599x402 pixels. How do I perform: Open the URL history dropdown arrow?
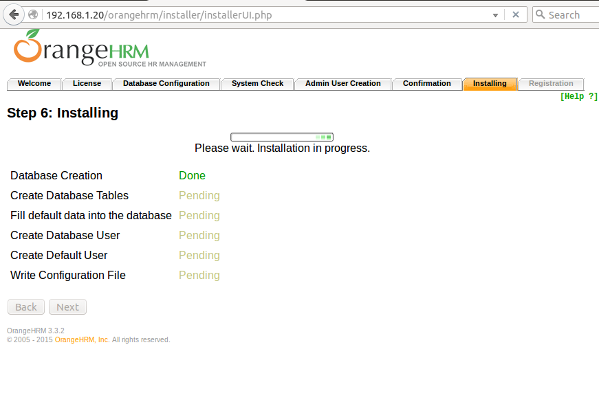click(x=495, y=15)
